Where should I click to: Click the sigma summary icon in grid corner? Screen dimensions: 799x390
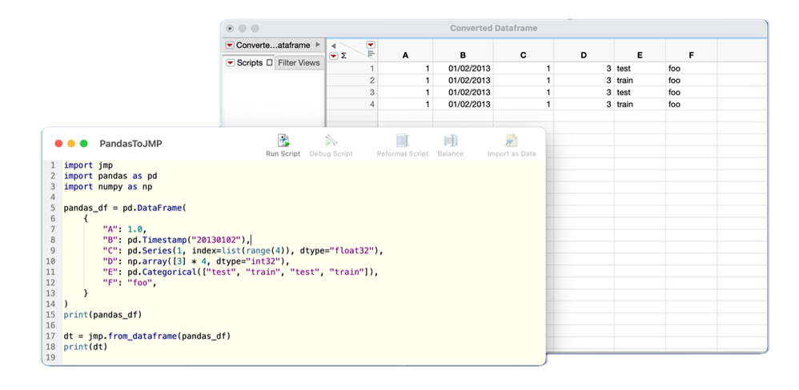pos(343,56)
